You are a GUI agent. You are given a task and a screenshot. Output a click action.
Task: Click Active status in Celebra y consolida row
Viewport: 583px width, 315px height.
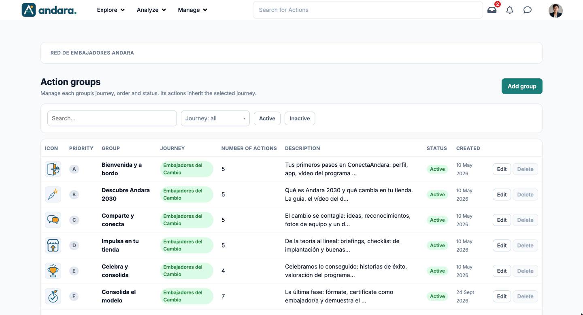point(437,271)
